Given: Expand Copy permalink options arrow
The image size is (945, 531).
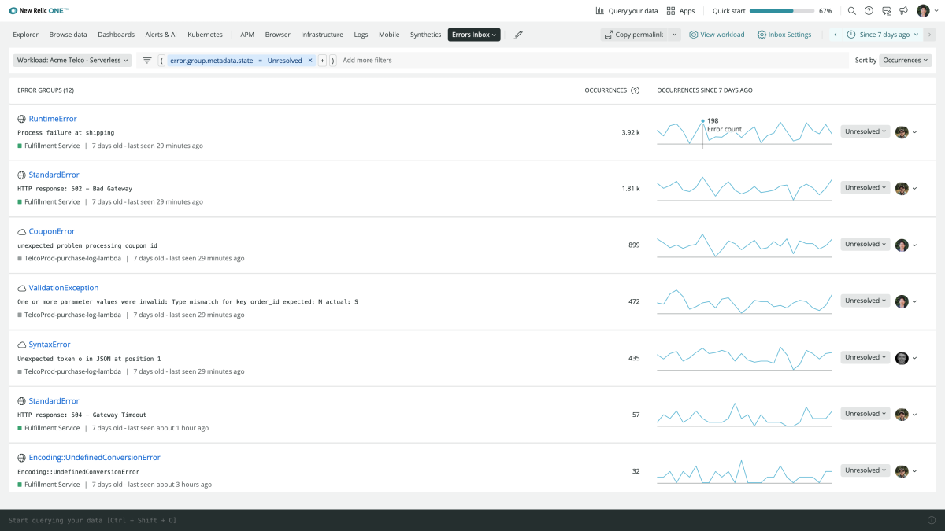Looking at the screenshot, I should (x=675, y=35).
